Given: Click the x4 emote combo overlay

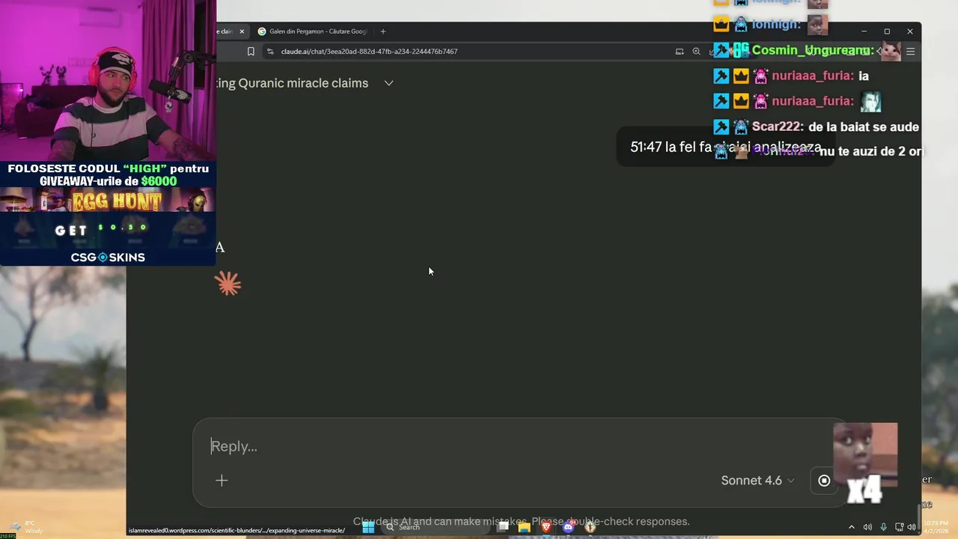Looking at the screenshot, I should click(865, 463).
